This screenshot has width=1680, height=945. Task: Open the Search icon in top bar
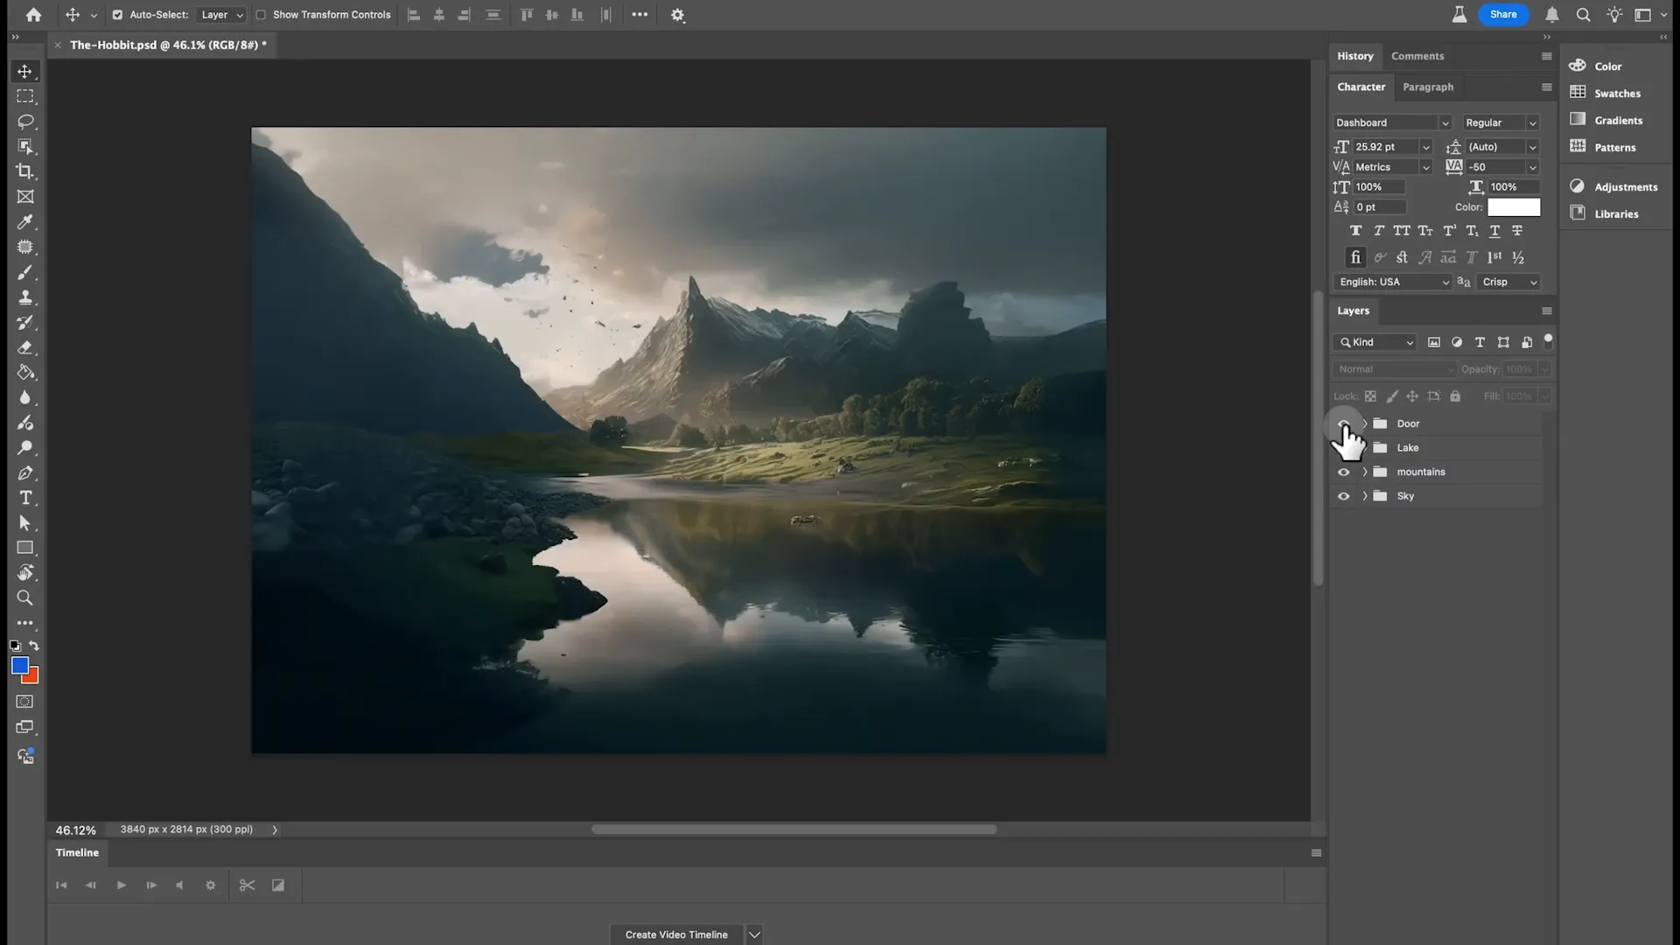point(1584,15)
